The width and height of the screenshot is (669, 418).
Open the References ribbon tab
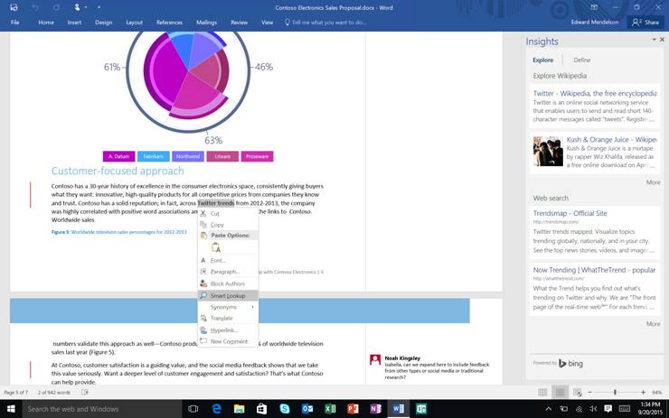pos(169,23)
